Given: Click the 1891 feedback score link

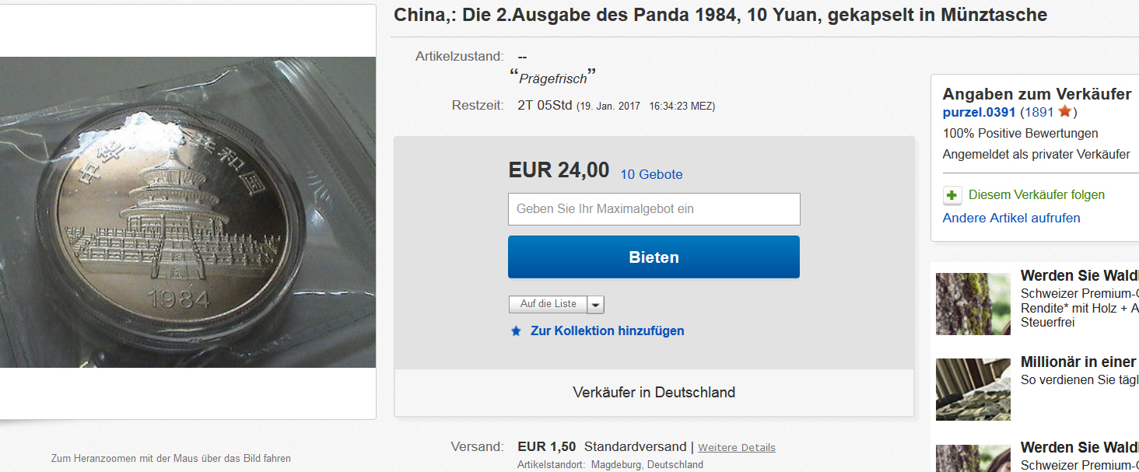Looking at the screenshot, I should point(1039,113).
